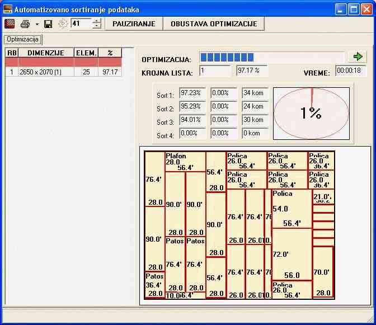Select row 1 with 2650 x 2070
The height and width of the screenshot is (325, 376).
coord(46,72)
